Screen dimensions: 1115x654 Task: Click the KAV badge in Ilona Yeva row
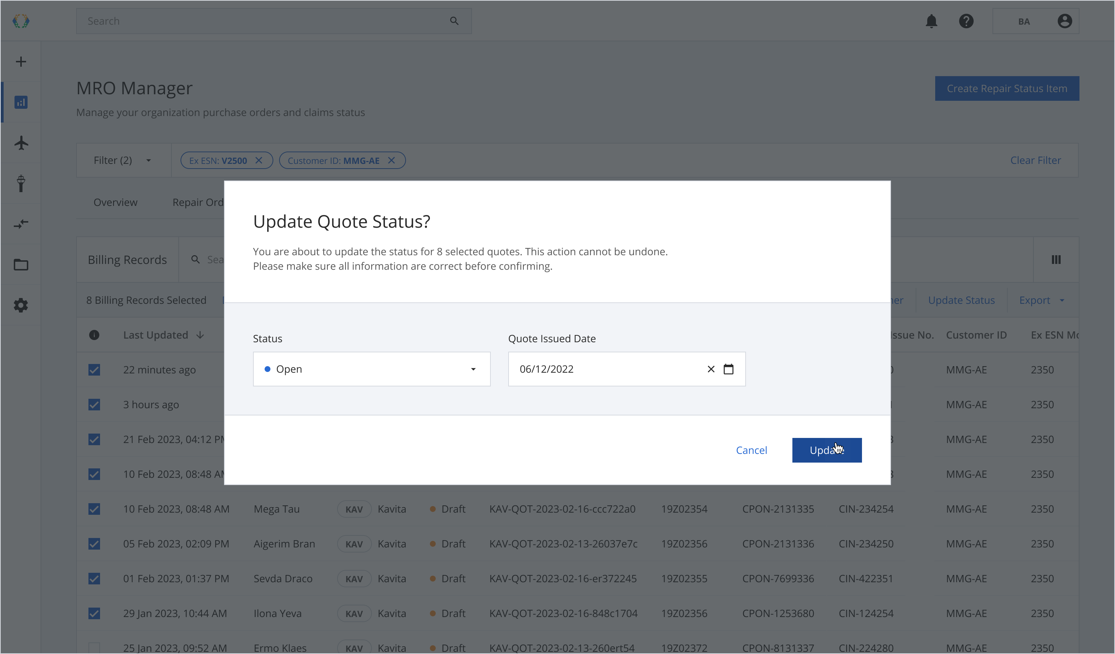(354, 613)
